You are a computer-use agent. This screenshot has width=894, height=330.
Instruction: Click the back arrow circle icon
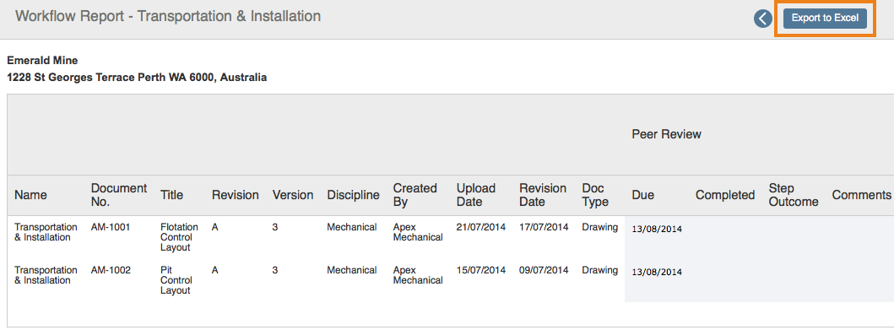click(x=762, y=19)
